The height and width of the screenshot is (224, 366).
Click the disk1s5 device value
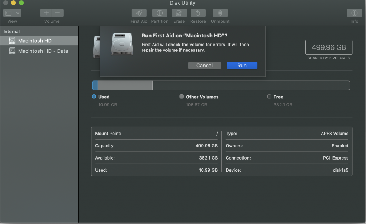(x=341, y=170)
